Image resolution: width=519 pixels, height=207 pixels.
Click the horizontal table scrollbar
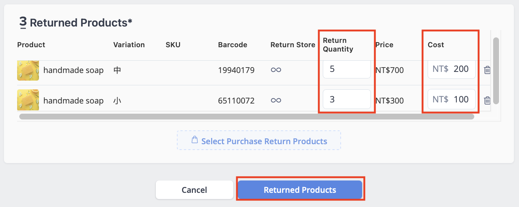coord(247,117)
